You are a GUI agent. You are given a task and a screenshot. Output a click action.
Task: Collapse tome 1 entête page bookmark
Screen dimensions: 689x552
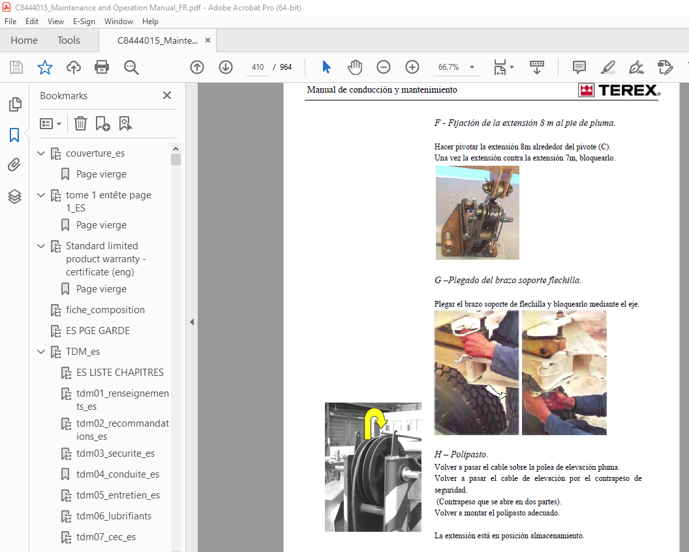tap(41, 195)
